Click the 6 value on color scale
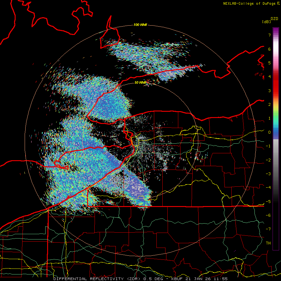This screenshot has width=281, height=281. click(x=269, y=49)
